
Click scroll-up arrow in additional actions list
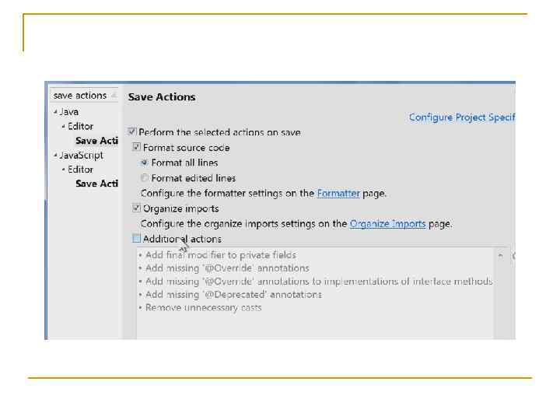[501, 254]
